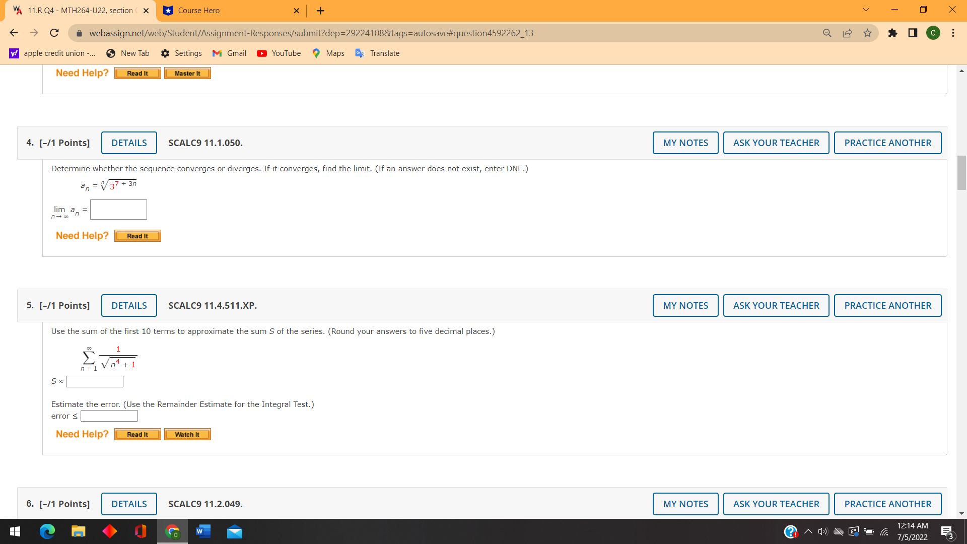This screenshot has height=544, width=967.
Task: Open the zoom magnifier icon in address bar
Action: pyautogui.click(x=827, y=33)
